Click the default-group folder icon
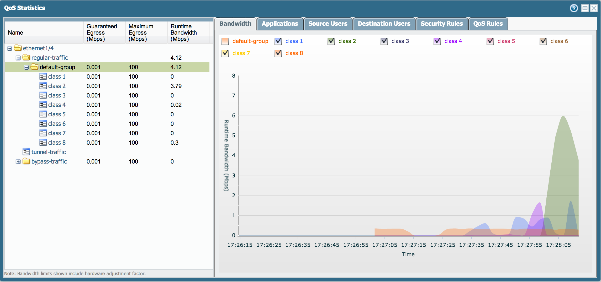 pyautogui.click(x=35, y=67)
